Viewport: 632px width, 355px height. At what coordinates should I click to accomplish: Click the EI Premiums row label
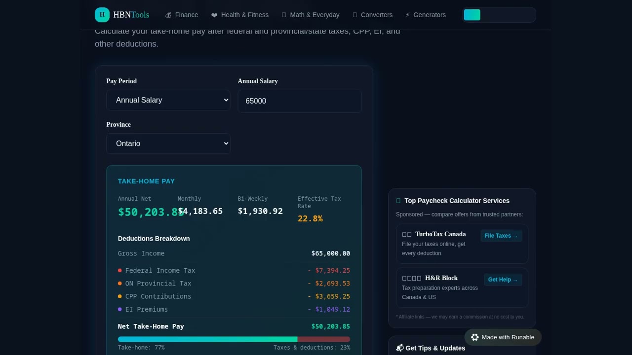coord(147,309)
